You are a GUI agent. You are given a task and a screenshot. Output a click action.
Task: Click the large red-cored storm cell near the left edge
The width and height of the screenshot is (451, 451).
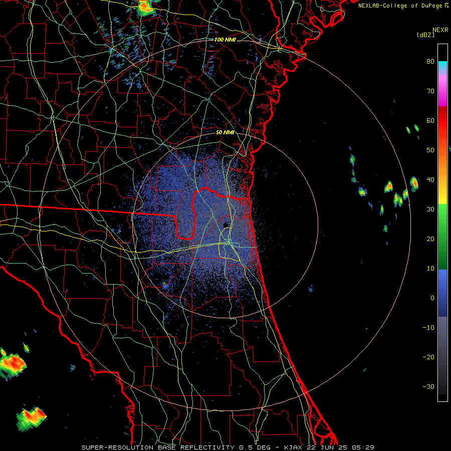(x=13, y=364)
